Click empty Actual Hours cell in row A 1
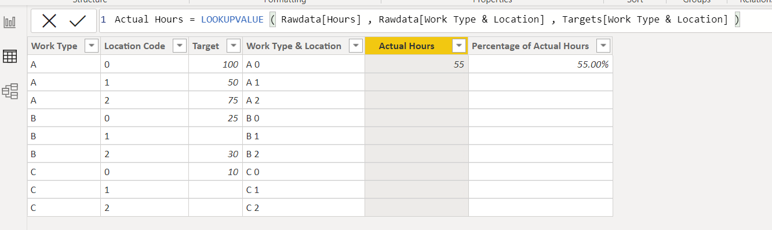772x230 pixels. pyautogui.click(x=417, y=82)
